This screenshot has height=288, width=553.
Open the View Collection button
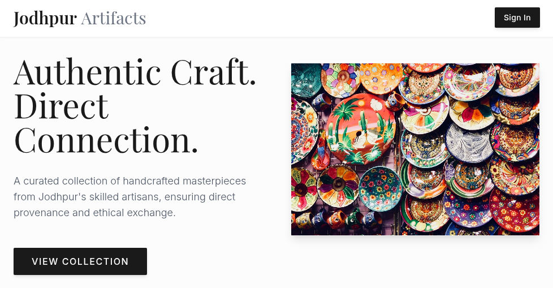(x=80, y=261)
